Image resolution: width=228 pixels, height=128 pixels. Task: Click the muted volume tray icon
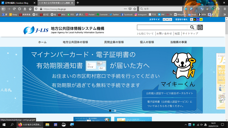pos(202,125)
